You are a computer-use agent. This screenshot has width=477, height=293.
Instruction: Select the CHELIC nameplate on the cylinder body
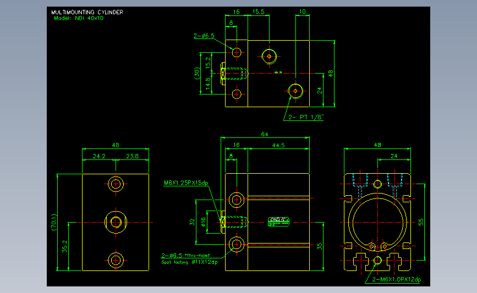click(278, 222)
